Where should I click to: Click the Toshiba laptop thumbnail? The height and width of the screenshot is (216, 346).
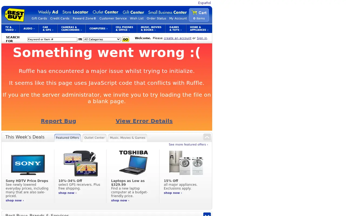point(133,163)
